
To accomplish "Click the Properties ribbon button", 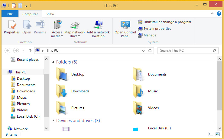I will coord(12,27).
